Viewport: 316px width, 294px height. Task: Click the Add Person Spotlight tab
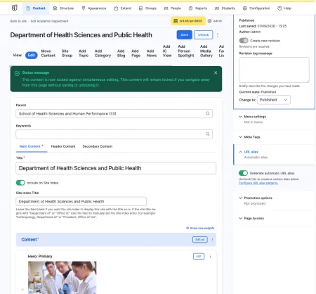click(x=186, y=51)
